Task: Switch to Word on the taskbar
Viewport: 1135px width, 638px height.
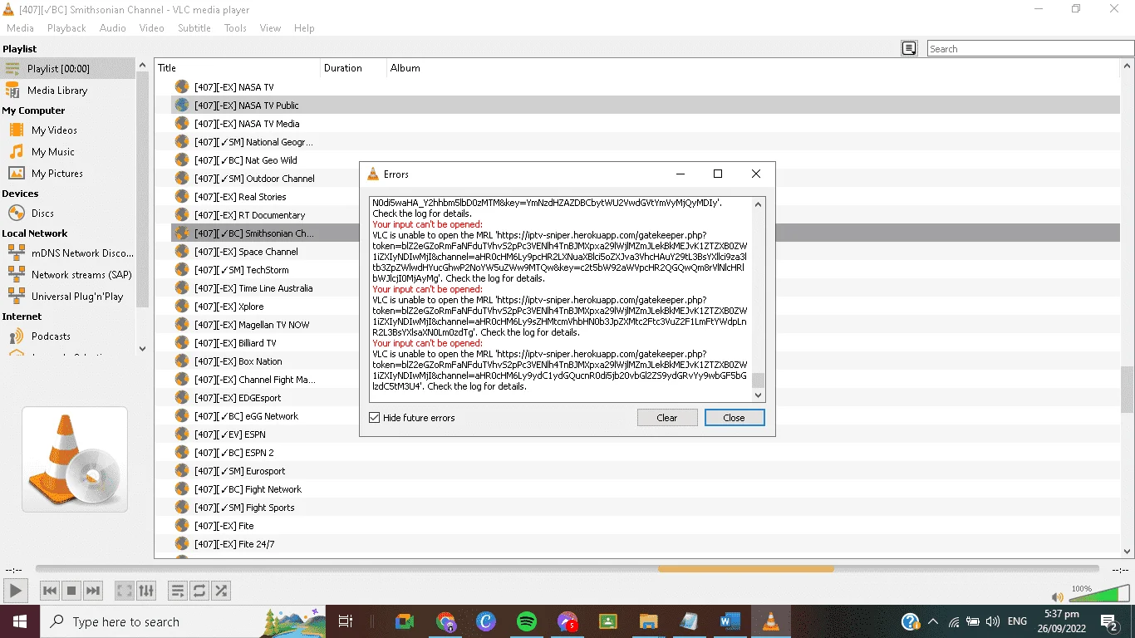Action: point(730,621)
